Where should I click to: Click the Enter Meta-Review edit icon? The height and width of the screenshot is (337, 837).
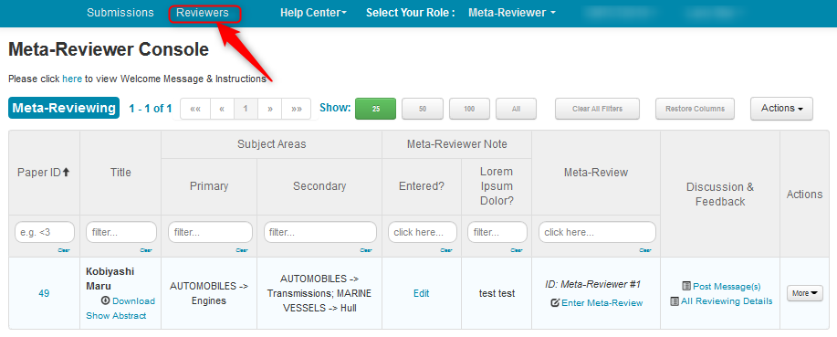click(555, 303)
